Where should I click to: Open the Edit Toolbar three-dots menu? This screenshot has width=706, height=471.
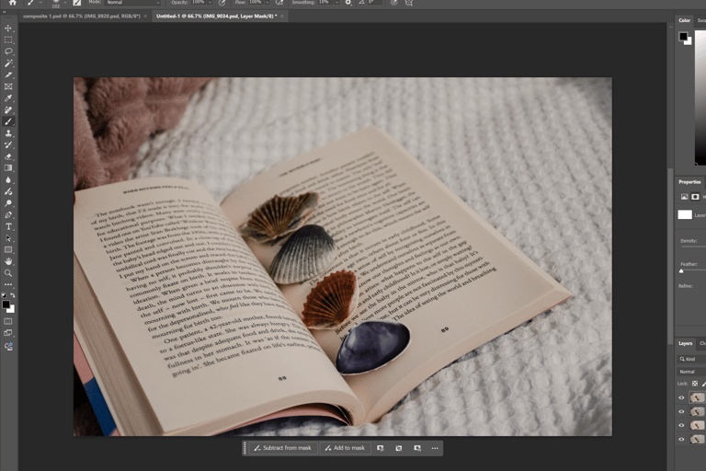[8, 285]
